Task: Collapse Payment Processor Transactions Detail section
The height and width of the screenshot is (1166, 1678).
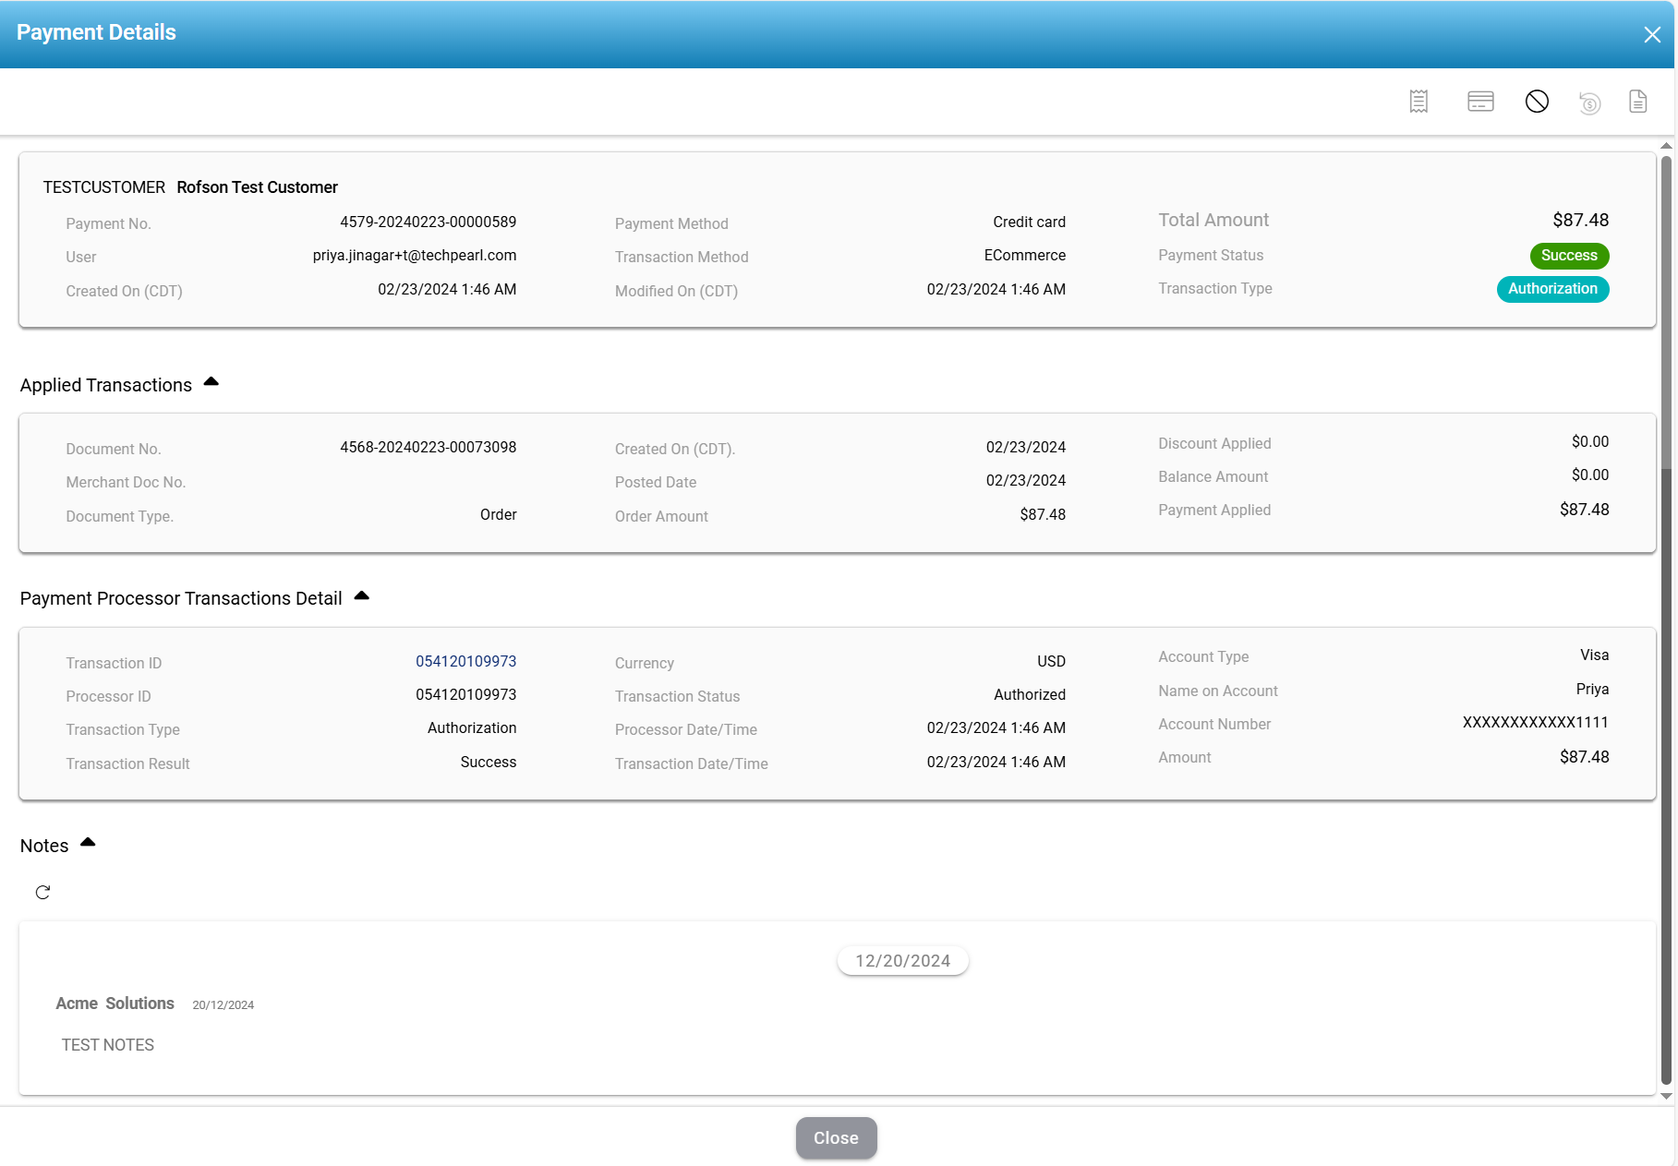Action: coord(362,596)
